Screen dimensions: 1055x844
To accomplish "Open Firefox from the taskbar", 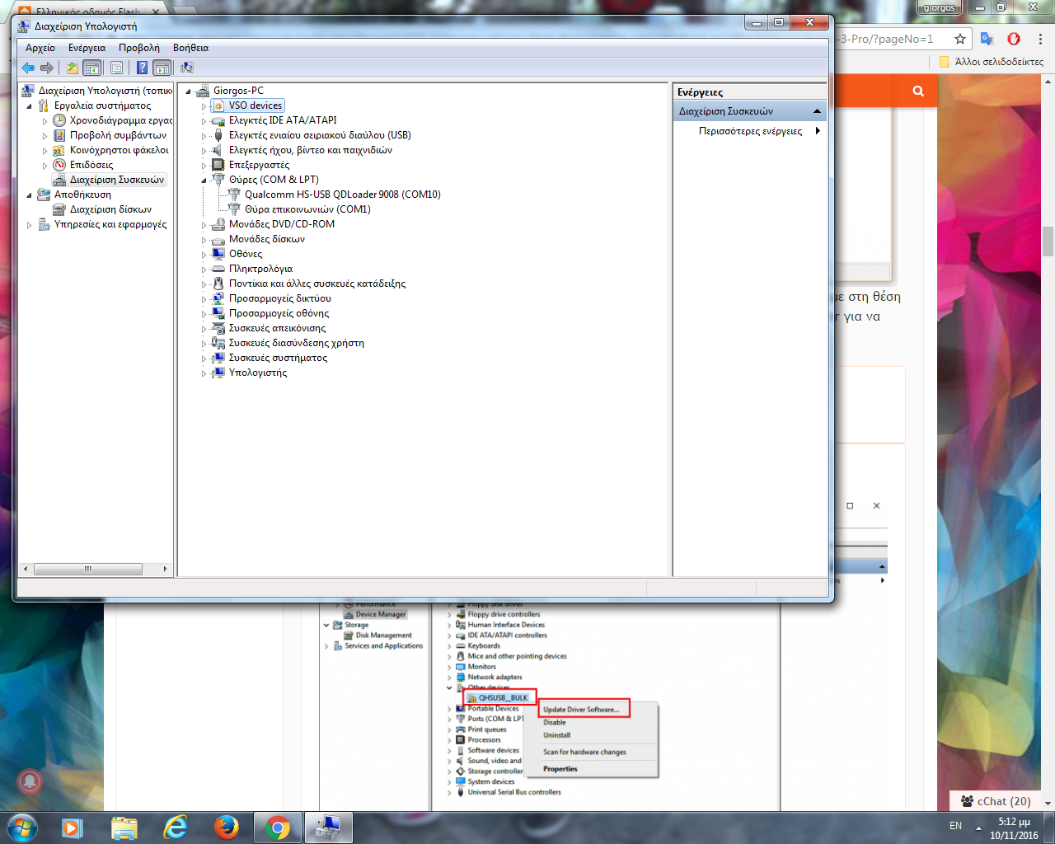I will click(x=226, y=827).
